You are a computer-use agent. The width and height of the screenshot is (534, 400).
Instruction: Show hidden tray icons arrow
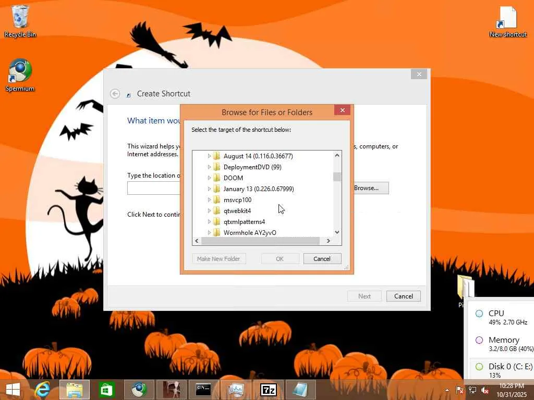click(x=447, y=390)
